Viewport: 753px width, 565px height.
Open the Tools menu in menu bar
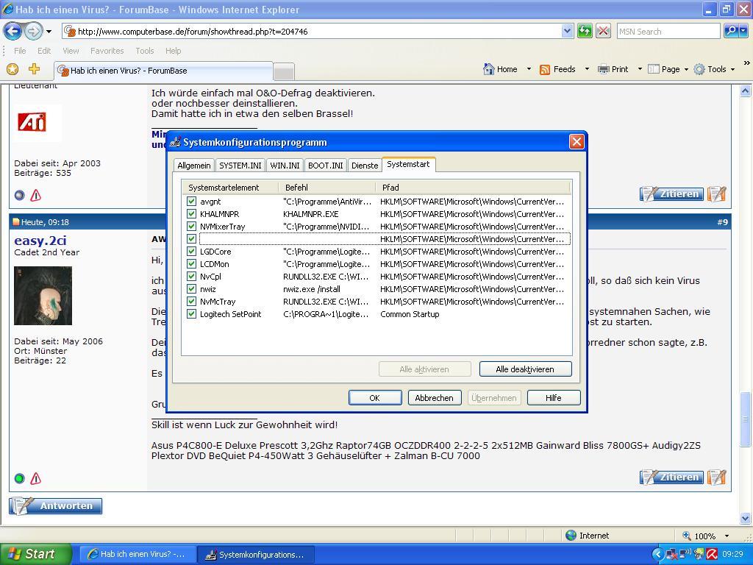click(x=145, y=51)
